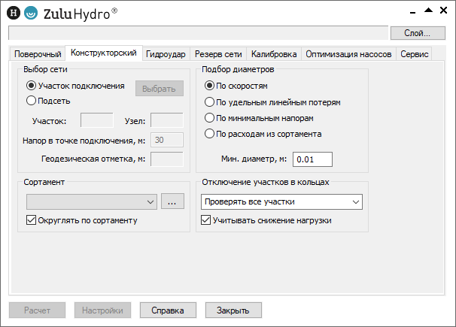
Task: Select the Участок подключения radio option
Action: pos(32,86)
